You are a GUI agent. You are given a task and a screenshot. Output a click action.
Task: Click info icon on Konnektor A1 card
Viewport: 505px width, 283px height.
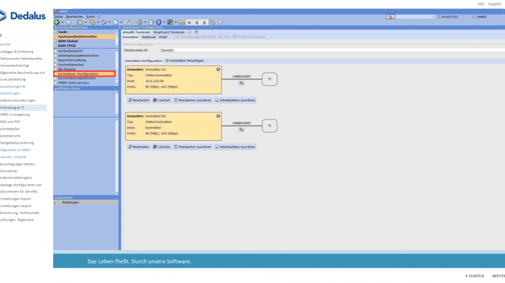click(218, 70)
